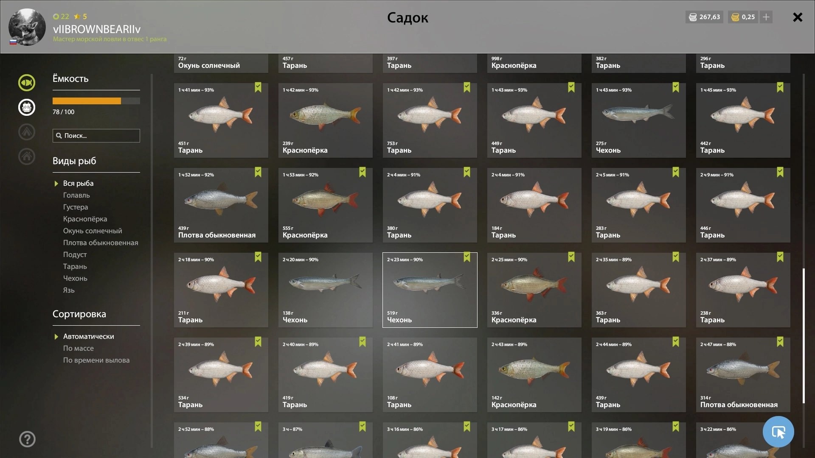This screenshot has width=815, height=458.
Task: Choose Автоматически sorting option
Action: click(89, 336)
